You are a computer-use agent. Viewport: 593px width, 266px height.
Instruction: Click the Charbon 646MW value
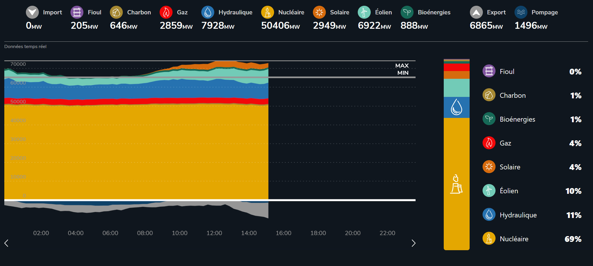point(124,26)
